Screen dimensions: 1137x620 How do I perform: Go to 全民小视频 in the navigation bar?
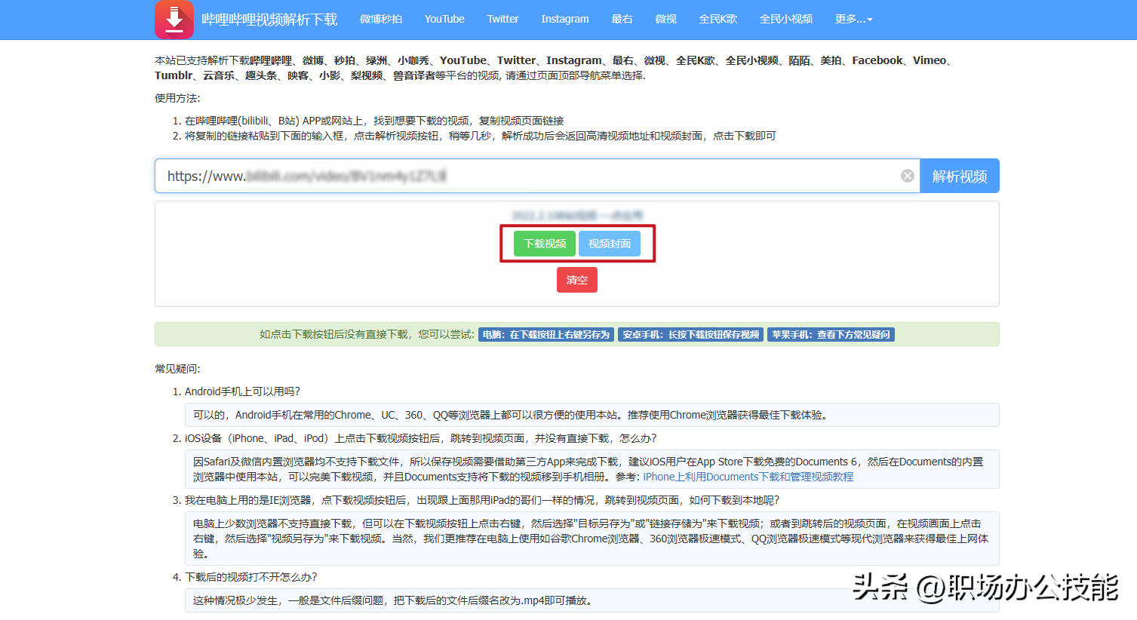786,19
